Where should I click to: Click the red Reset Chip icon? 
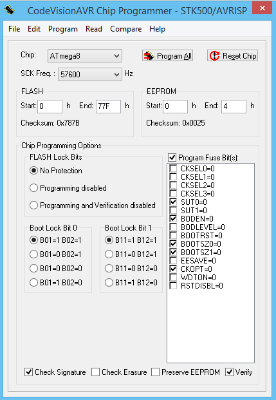pos(214,55)
